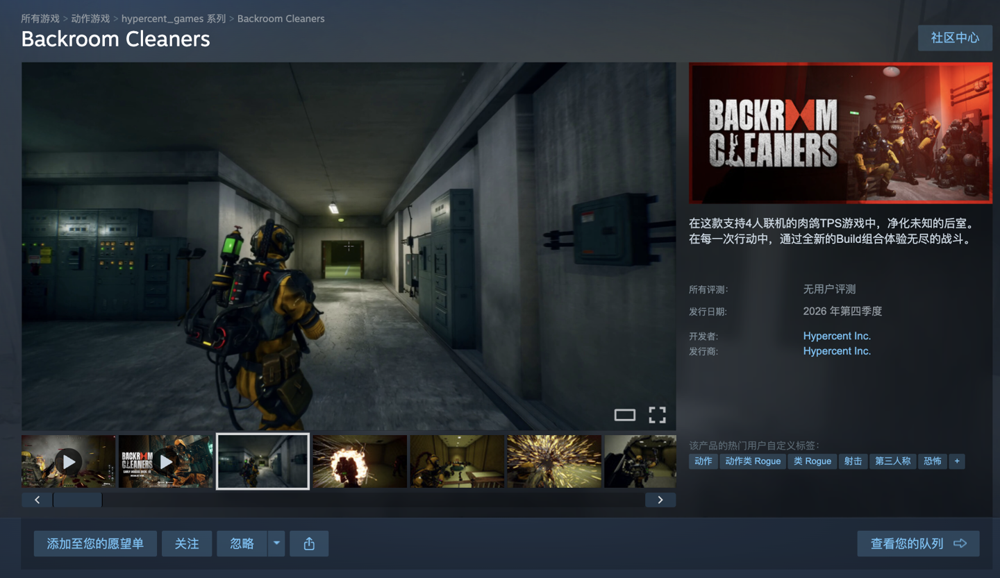Click the 无用户评测 review summary text

click(x=829, y=289)
